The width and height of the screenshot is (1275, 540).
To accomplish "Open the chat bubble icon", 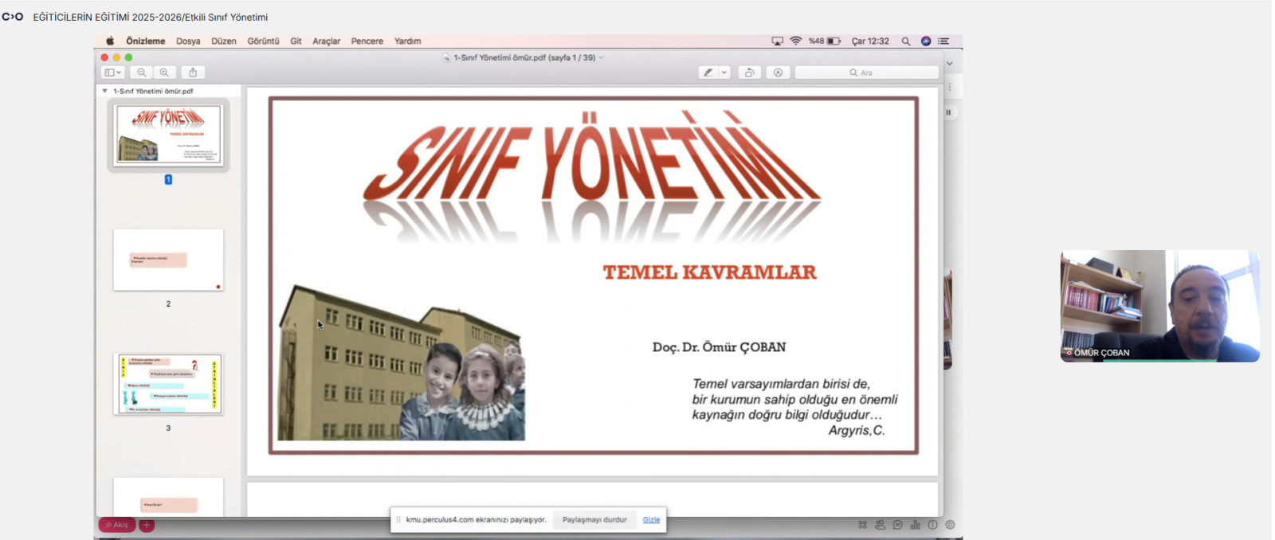I will [x=897, y=525].
